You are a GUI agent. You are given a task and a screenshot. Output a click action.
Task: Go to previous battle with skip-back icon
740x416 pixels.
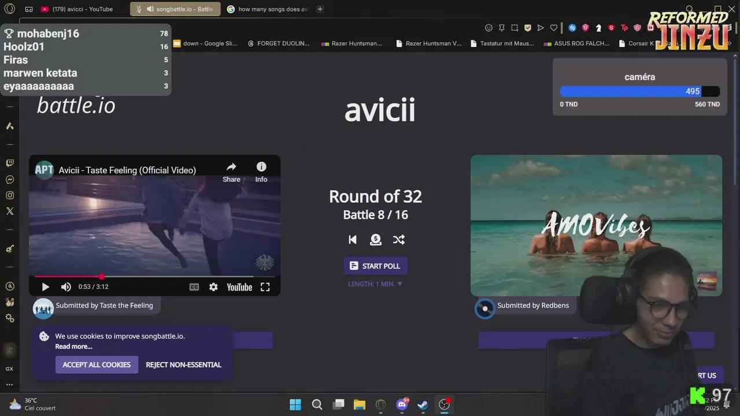(x=353, y=240)
